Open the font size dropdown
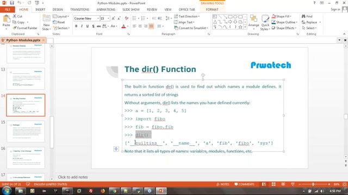Viewport: 348px width, 195px height. pos(108,18)
